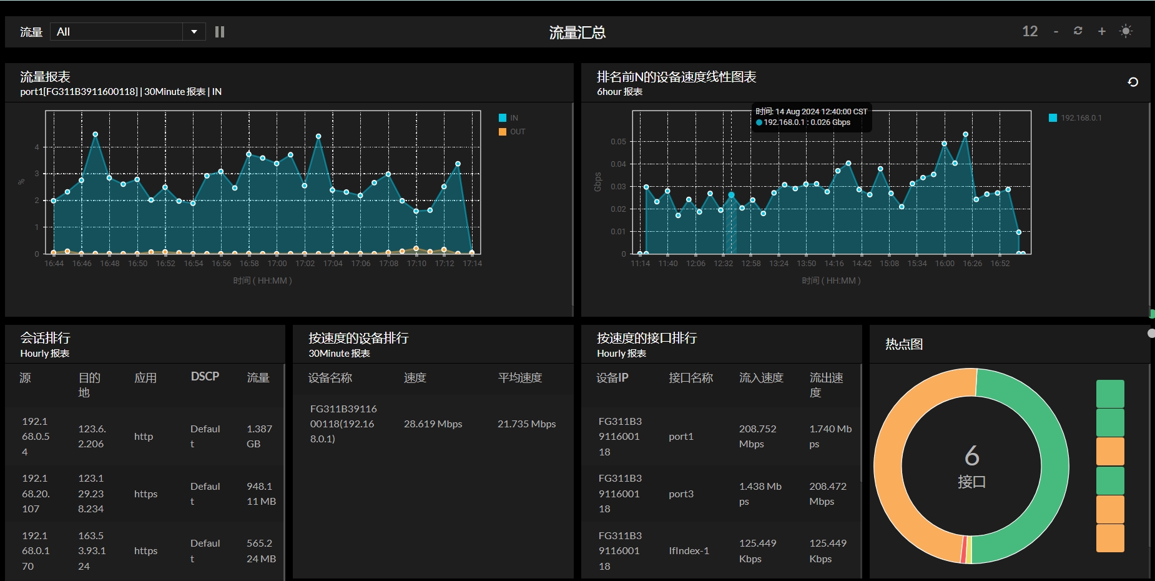The width and height of the screenshot is (1155, 581).
Task: Select the 按速度的设备排行 panel title
Action: click(x=358, y=338)
